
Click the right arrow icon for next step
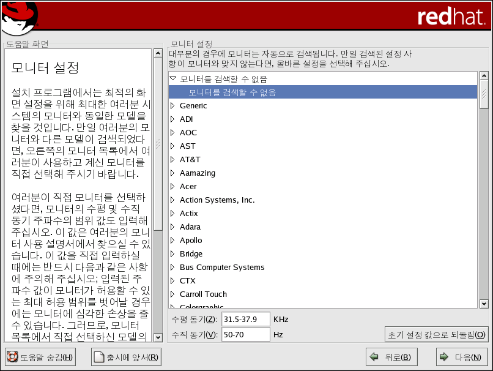pyautogui.click(x=443, y=357)
